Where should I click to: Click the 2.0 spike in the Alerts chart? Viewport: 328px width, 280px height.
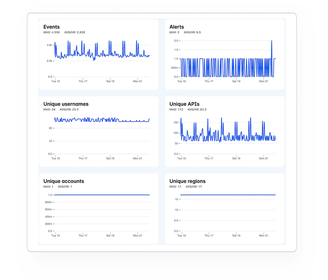(272, 41)
